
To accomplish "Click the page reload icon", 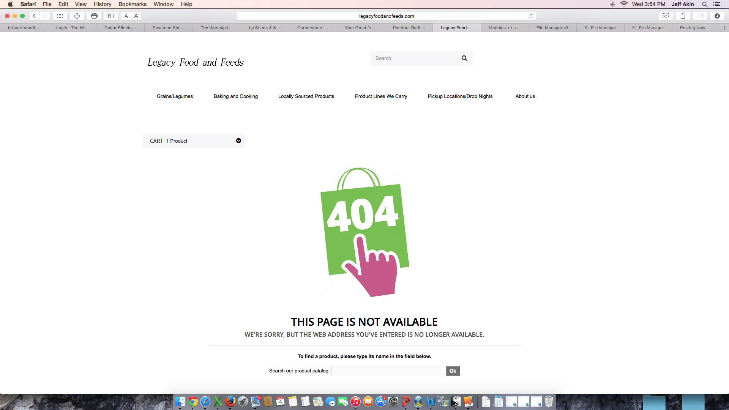I will 531,16.
